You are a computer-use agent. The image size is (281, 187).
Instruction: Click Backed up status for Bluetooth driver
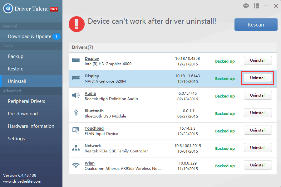click(x=225, y=114)
